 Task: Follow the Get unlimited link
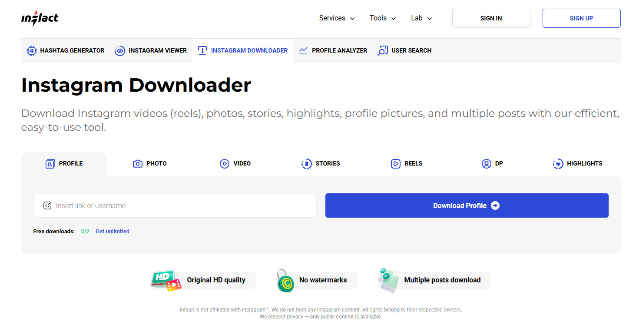(113, 232)
